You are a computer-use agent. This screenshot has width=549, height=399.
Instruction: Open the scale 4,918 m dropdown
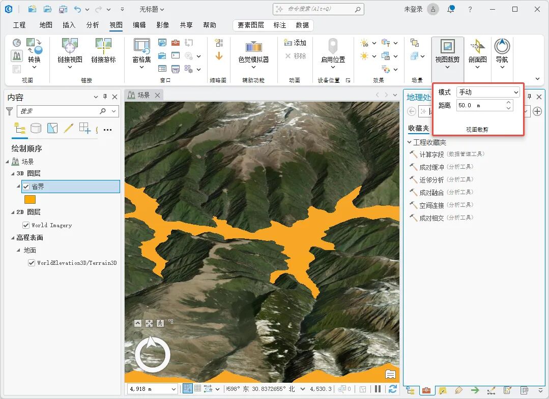174,389
